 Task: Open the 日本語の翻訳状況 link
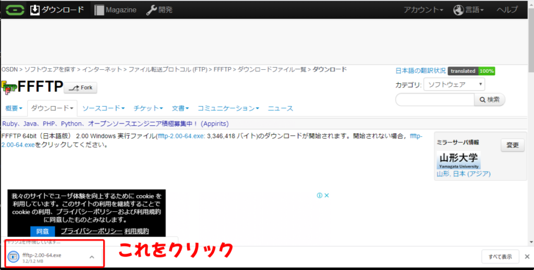coord(421,71)
